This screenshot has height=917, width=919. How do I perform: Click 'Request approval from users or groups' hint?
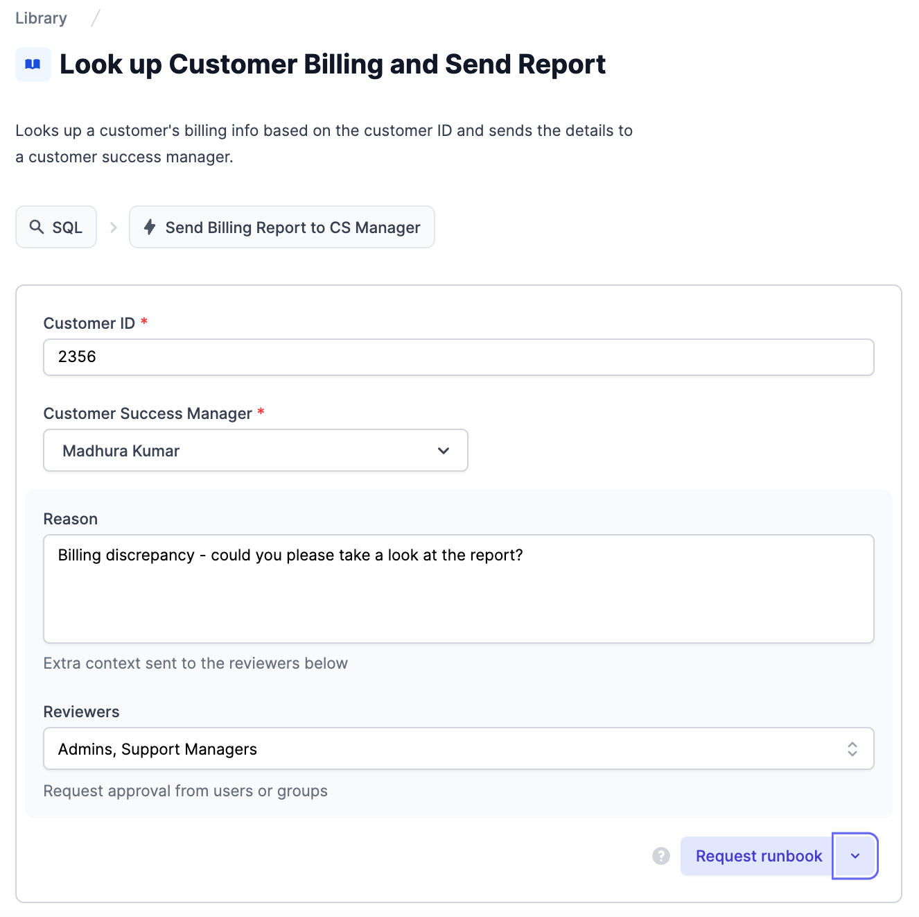point(186,791)
